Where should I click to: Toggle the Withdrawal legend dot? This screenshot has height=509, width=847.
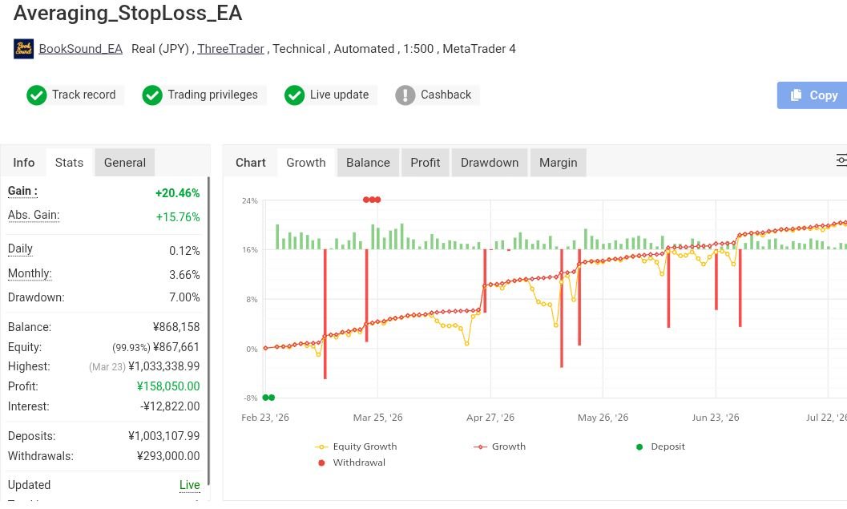(x=321, y=463)
